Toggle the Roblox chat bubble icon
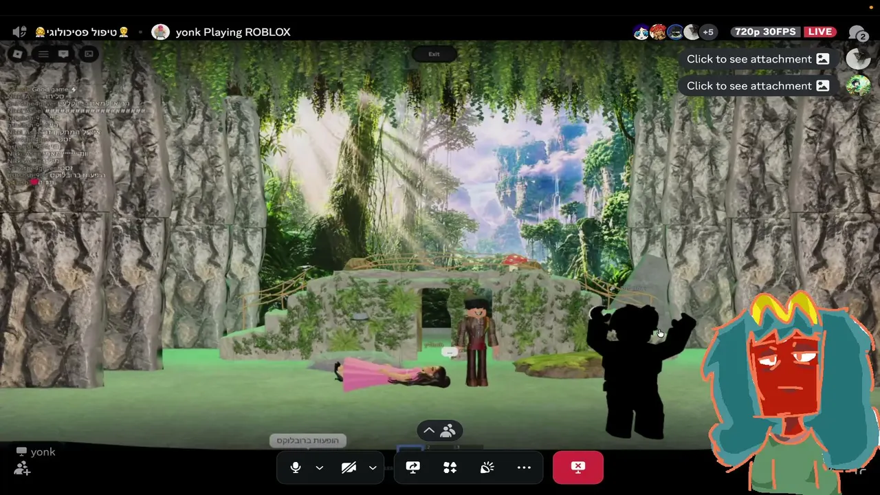The image size is (880, 495). tap(63, 54)
